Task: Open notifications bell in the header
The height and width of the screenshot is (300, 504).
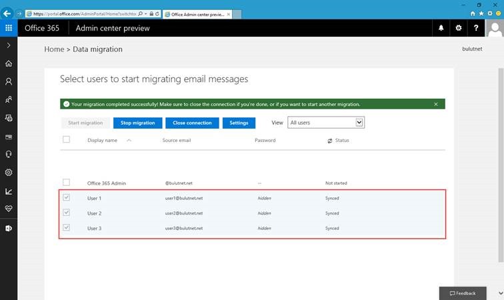Action: [x=441, y=28]
